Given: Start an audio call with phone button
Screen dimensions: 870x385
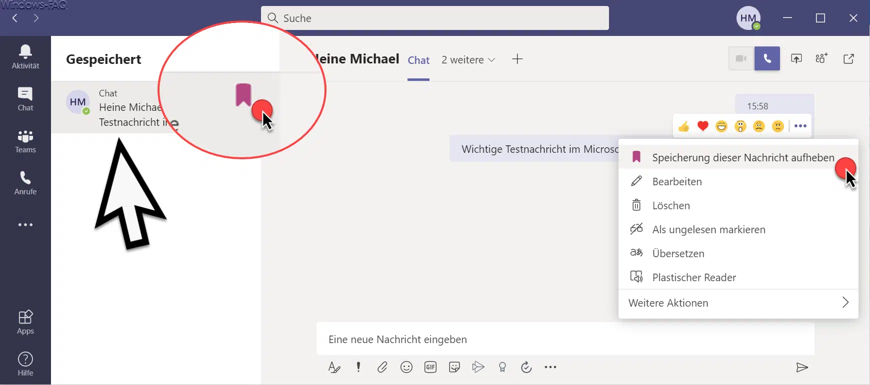Looking at the screenshot, I should point(767,59).
